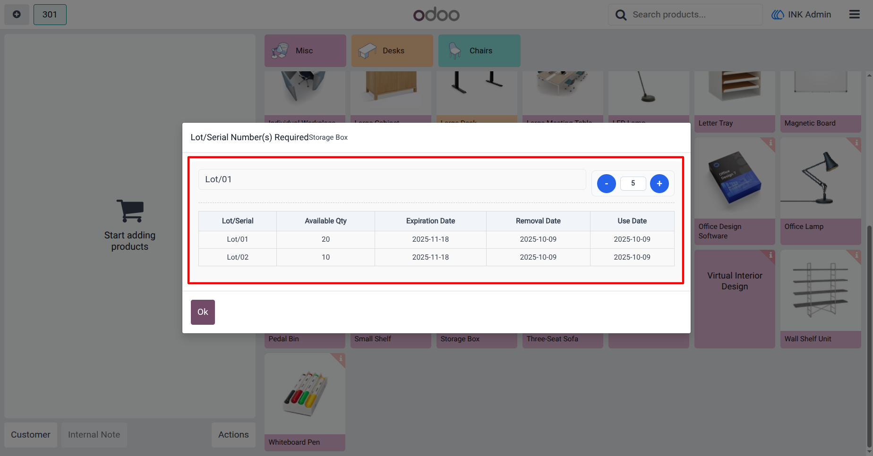Select the Desks category
The width and height of the screenshot is (873, 456).
coord(392,51)
